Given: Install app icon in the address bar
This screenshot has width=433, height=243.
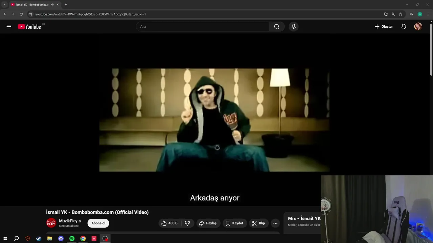Looking at the screenshot, I should tap(386, 14).
